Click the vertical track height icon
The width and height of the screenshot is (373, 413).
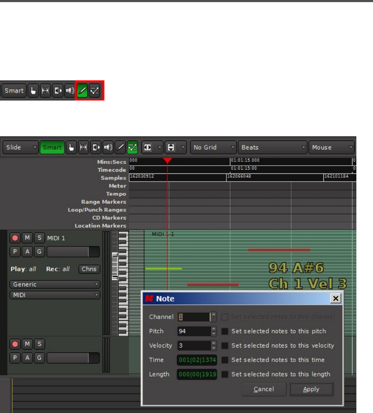point(171,147)
